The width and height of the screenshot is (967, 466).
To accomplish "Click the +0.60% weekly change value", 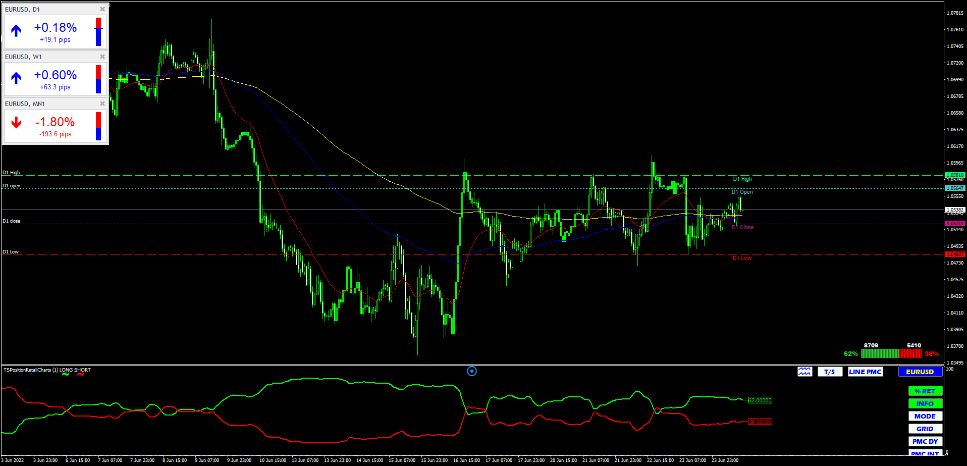I will (56, 75).
